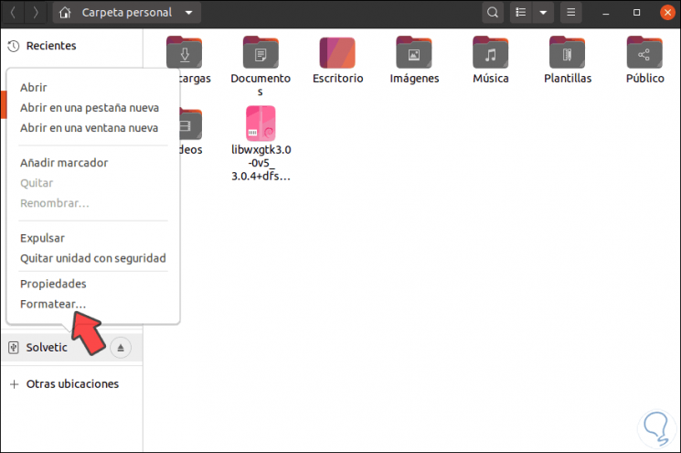Open the hamburger main menu
The height and width of the screenshot is (453, 681).
[x=571, y=13]
